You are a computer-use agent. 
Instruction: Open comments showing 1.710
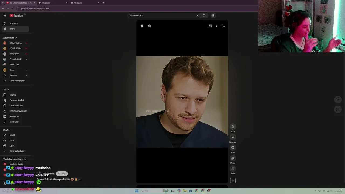click(x=233, y=148)
